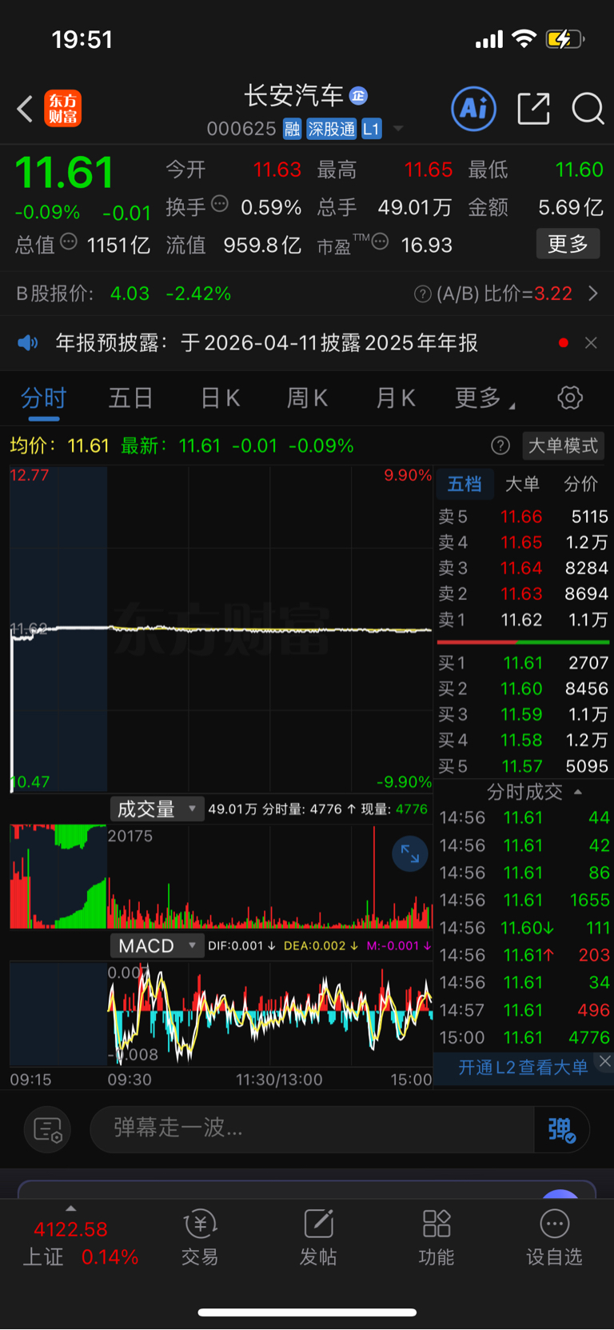Switch to the 周K tab
The width and height of the screenshot is (614, 1330).
307,397
